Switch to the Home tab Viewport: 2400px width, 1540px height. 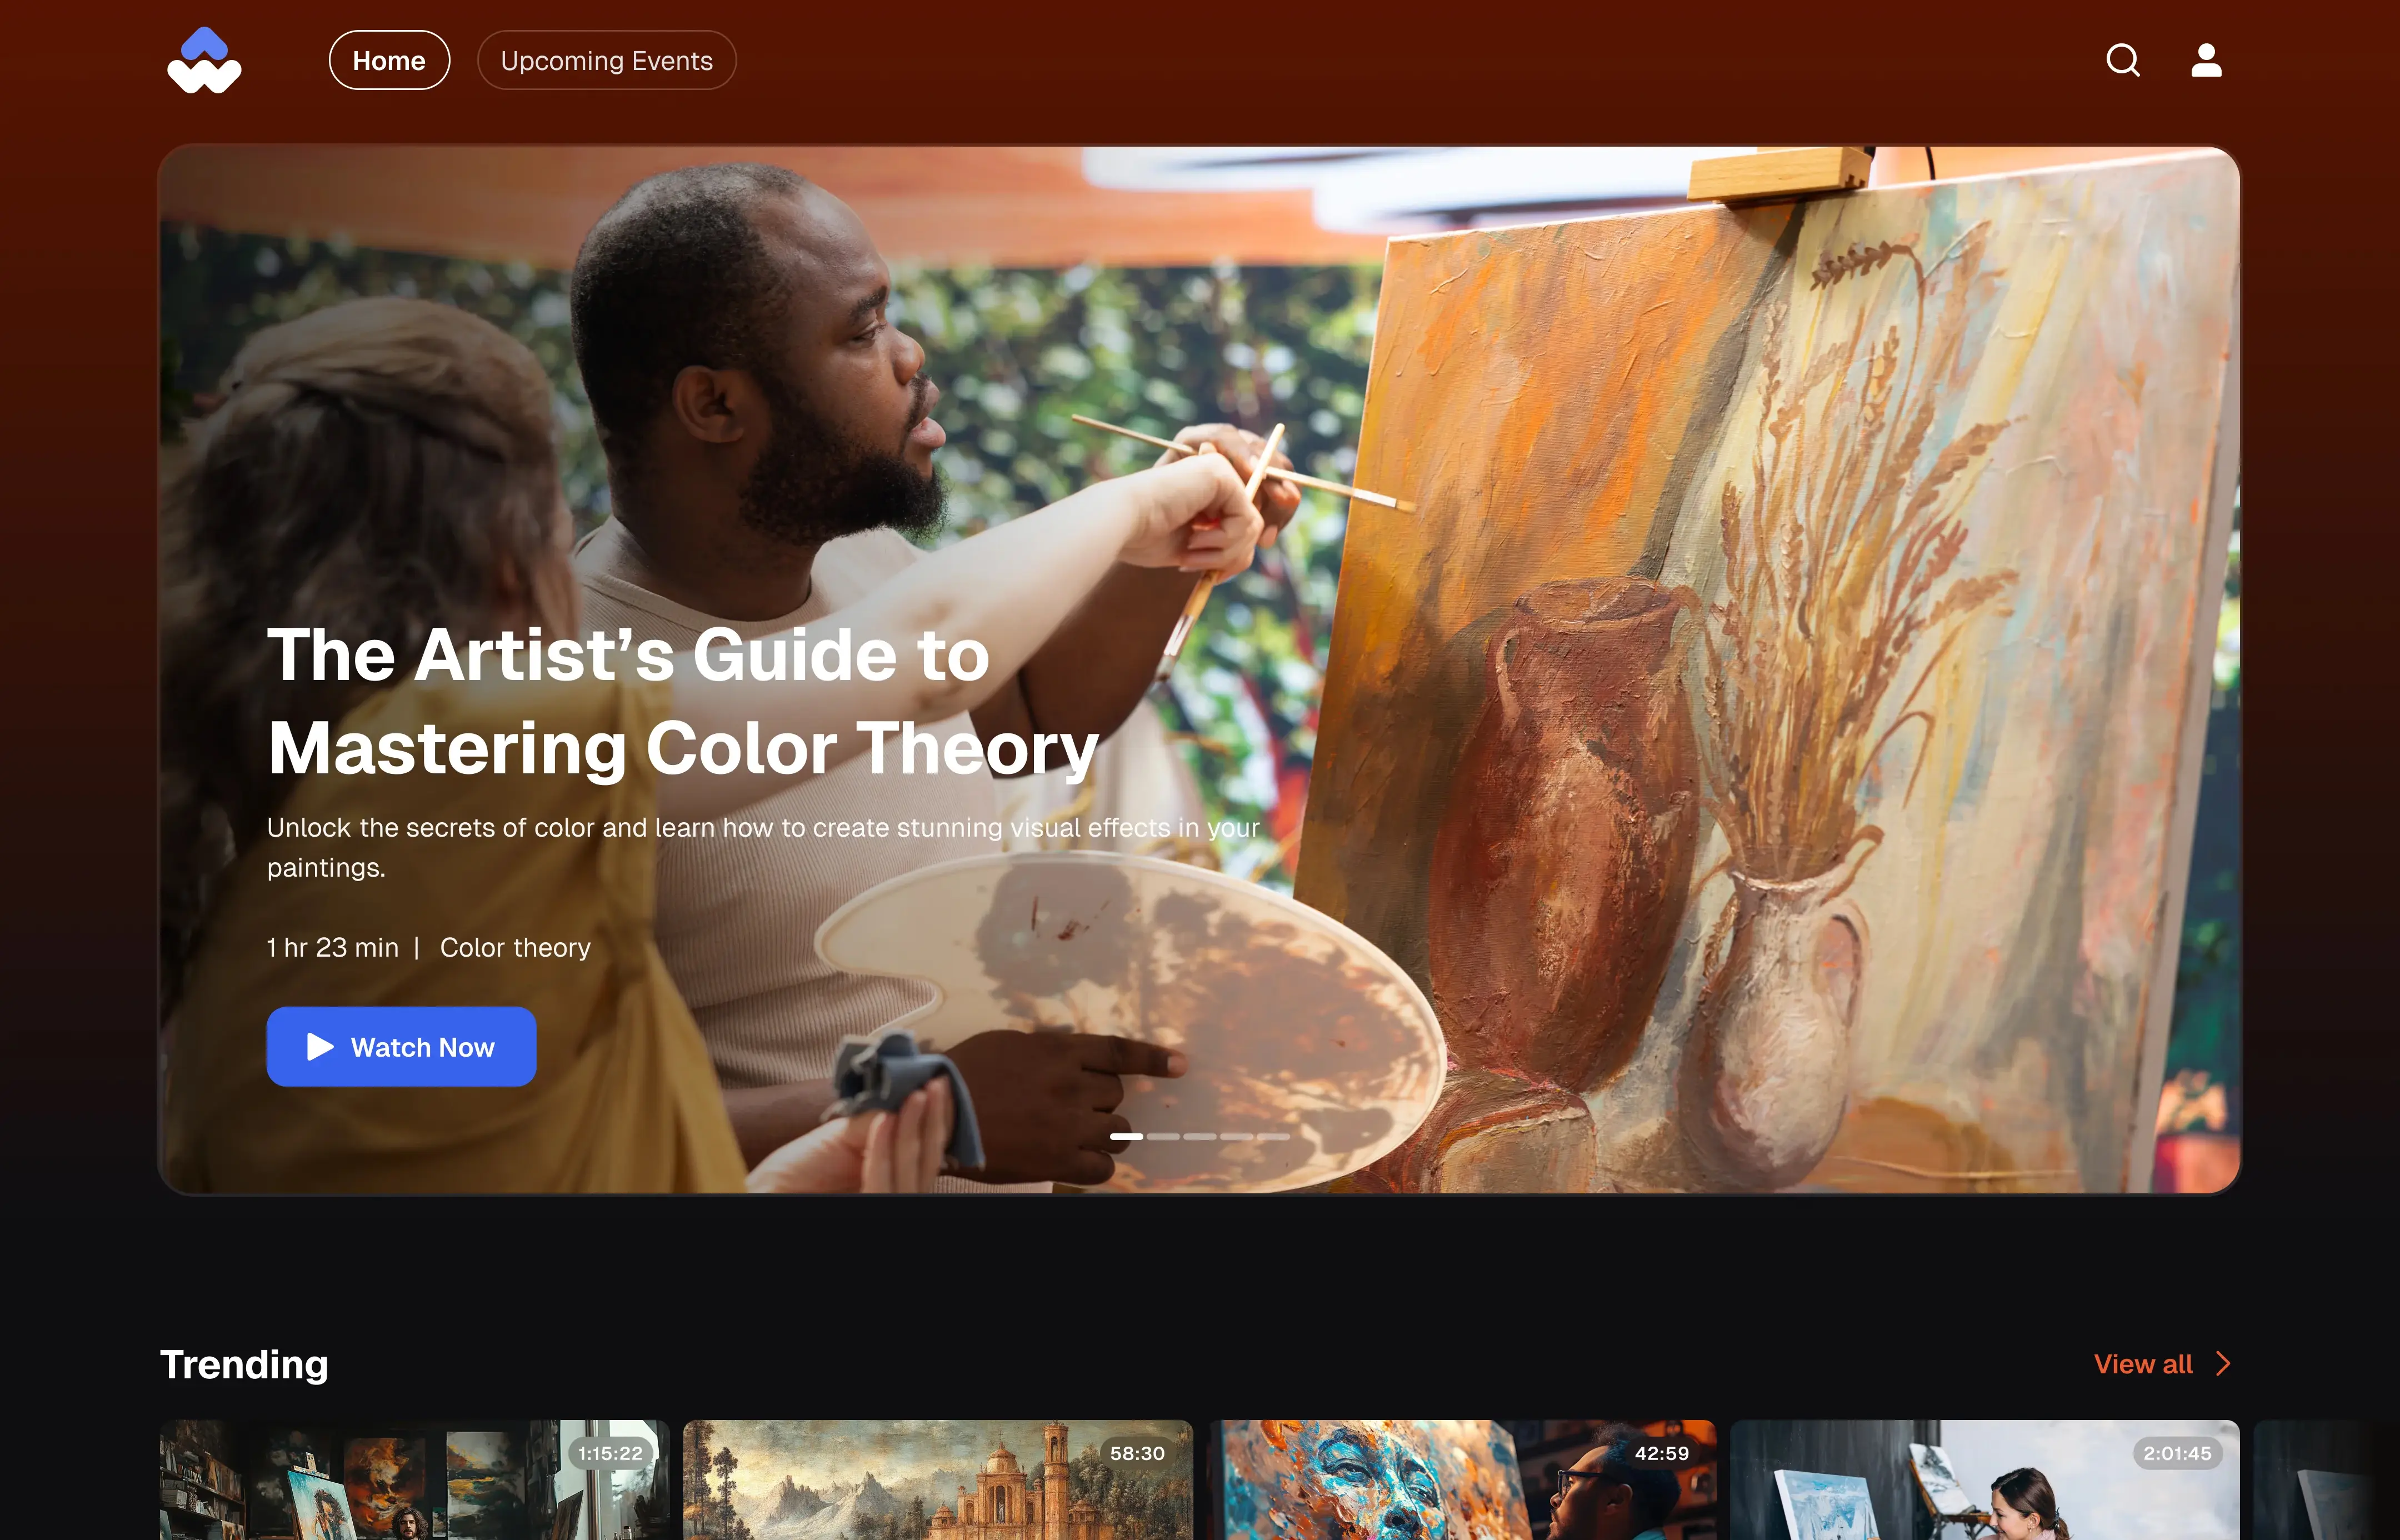click(389, 60)
